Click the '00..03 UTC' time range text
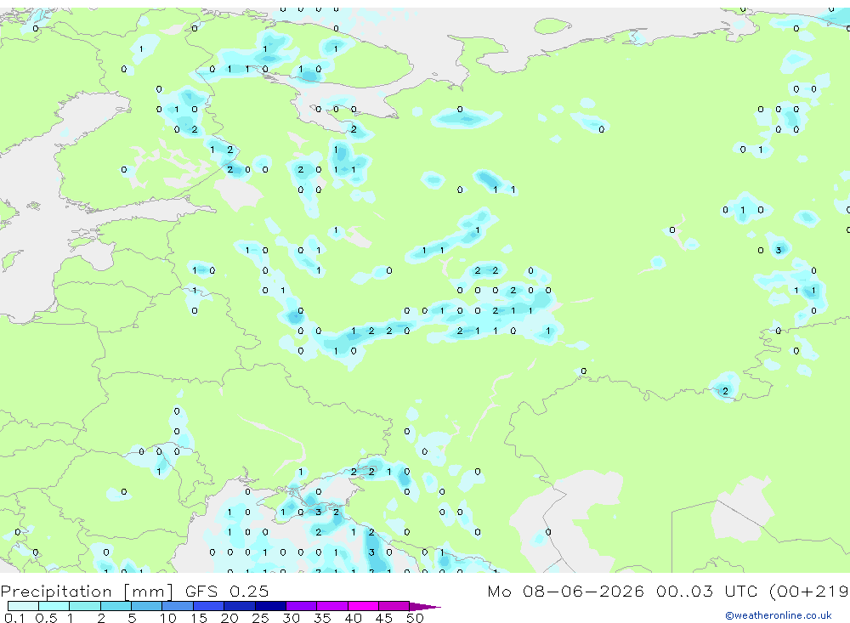Viewport: 850px width, 623px height. [707, 591]
